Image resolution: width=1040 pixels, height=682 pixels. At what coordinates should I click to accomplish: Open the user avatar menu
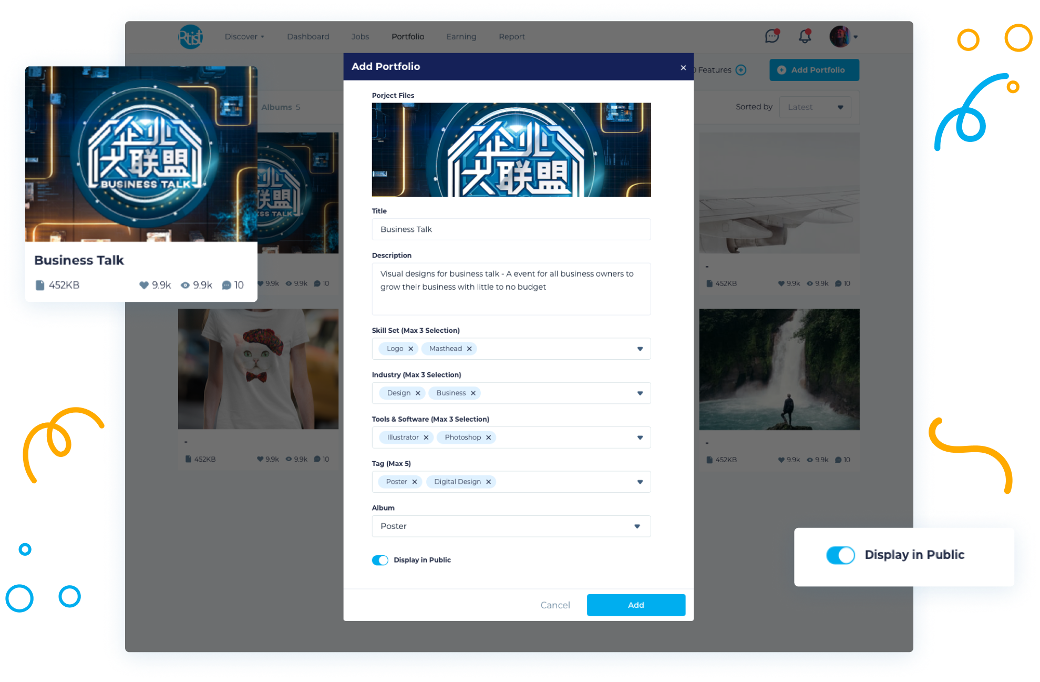pos(843,37)
